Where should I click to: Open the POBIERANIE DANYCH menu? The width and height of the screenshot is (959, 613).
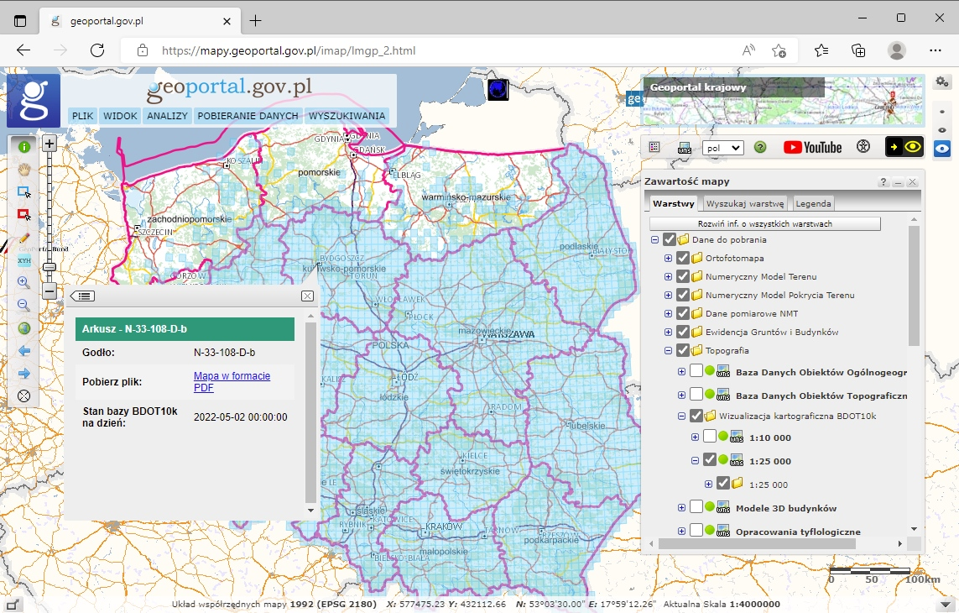(248, 116)
